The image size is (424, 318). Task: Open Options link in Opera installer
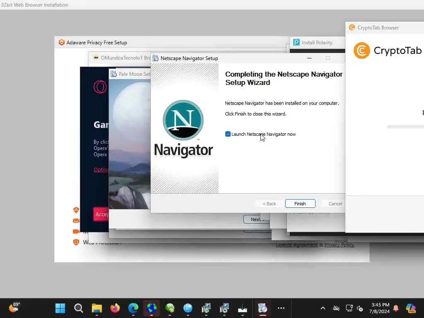(x=101, y=169)
